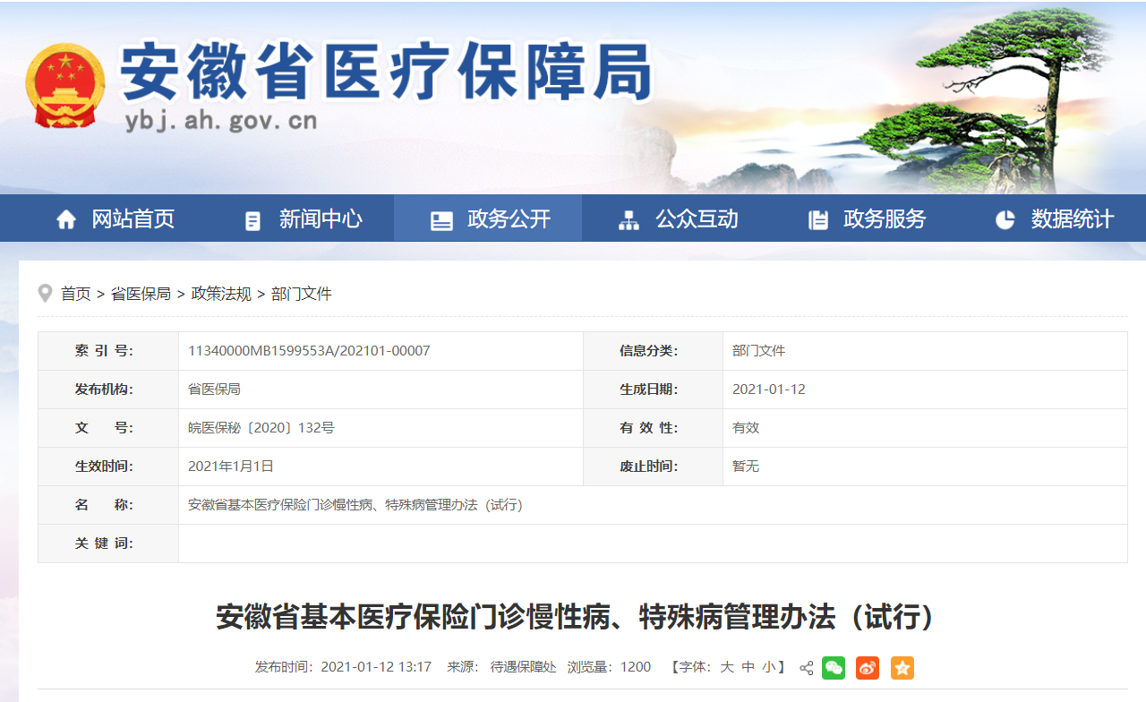Screen dimensions: 1146x702
Task: Click the document icon beside 政务服务
Action: [x=817, y=220]
